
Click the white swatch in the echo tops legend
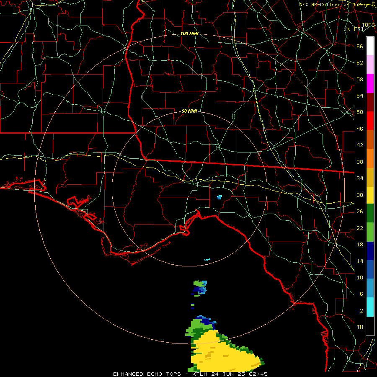click(x=370, y=46)
